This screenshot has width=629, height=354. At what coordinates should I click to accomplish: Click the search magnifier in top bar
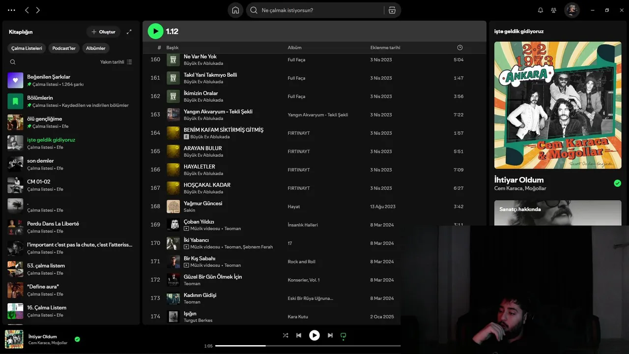[254, 10]
